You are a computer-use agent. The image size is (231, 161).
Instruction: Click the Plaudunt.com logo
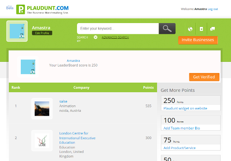(42, 9)
